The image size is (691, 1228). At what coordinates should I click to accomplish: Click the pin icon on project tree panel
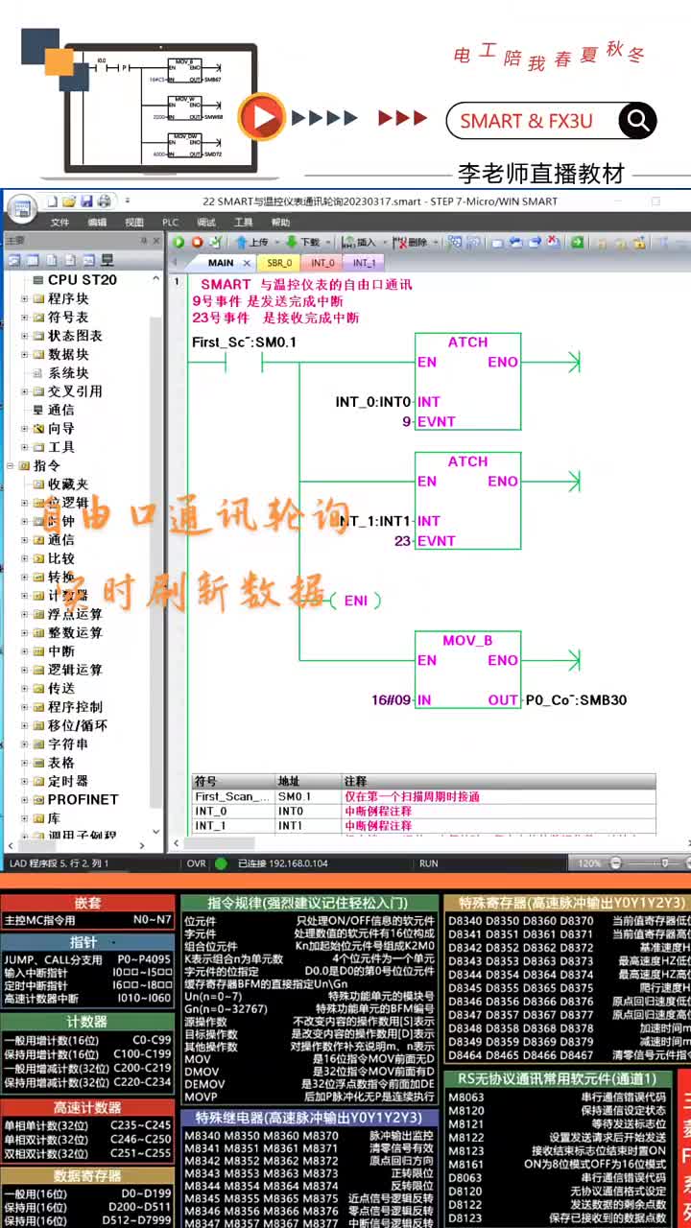click(x=144, y=241)
